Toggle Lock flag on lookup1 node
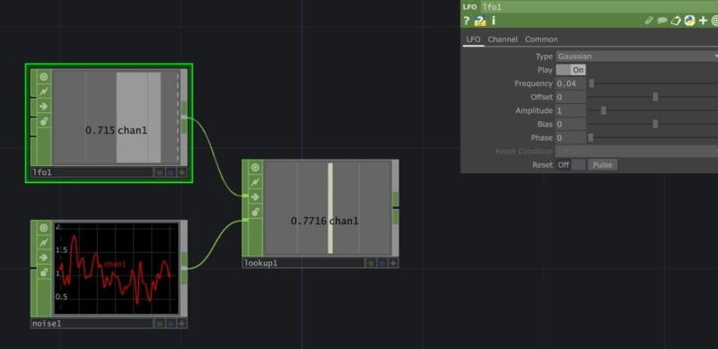The image size is (718, 349). (256, 212)
